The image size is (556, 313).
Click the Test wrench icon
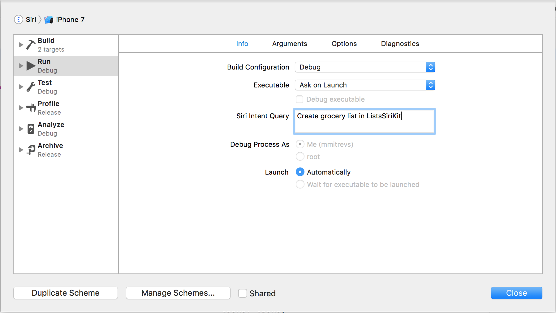click(x=31, y=87)
